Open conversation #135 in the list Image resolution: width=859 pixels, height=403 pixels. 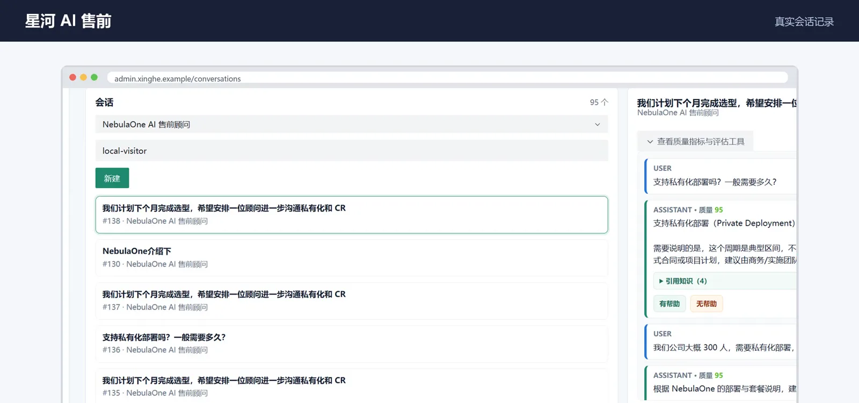[x=352, y=386]
